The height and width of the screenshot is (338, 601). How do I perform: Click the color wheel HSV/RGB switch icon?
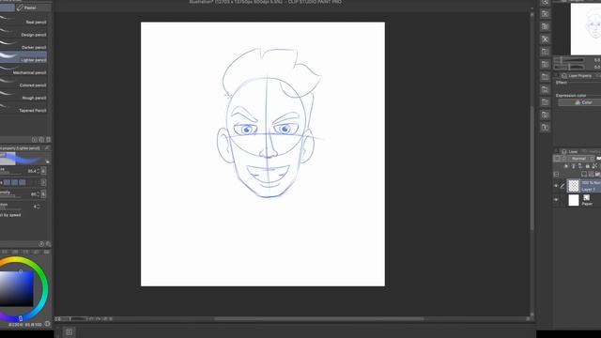tap(48, 324)
